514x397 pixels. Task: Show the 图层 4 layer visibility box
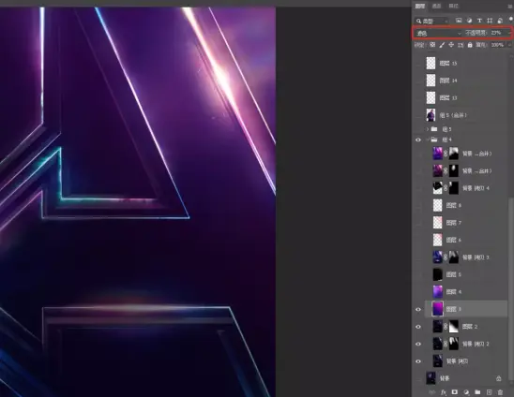click(418, 292)
